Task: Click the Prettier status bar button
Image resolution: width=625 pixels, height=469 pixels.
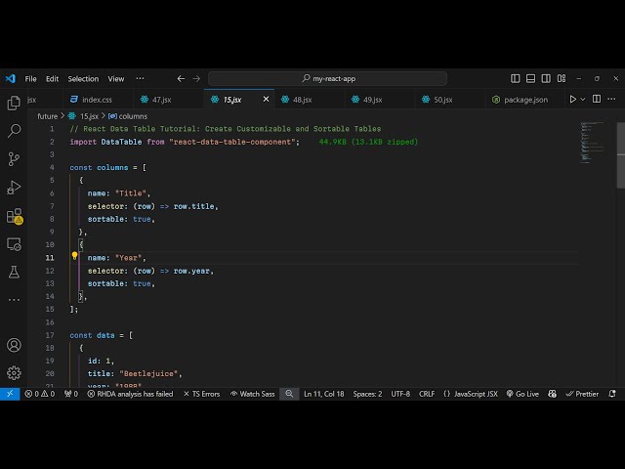Action: click(582, 394)
